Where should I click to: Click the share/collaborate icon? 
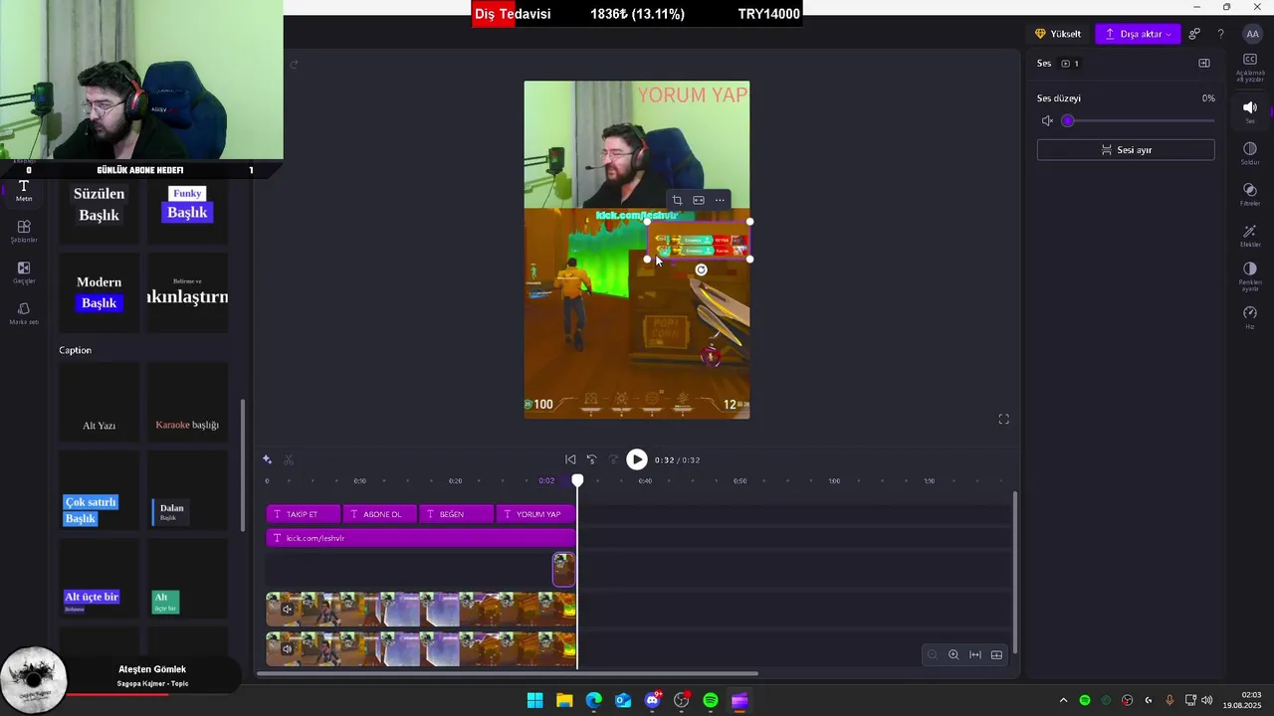pyautogui.click(x=1194, y=34)
